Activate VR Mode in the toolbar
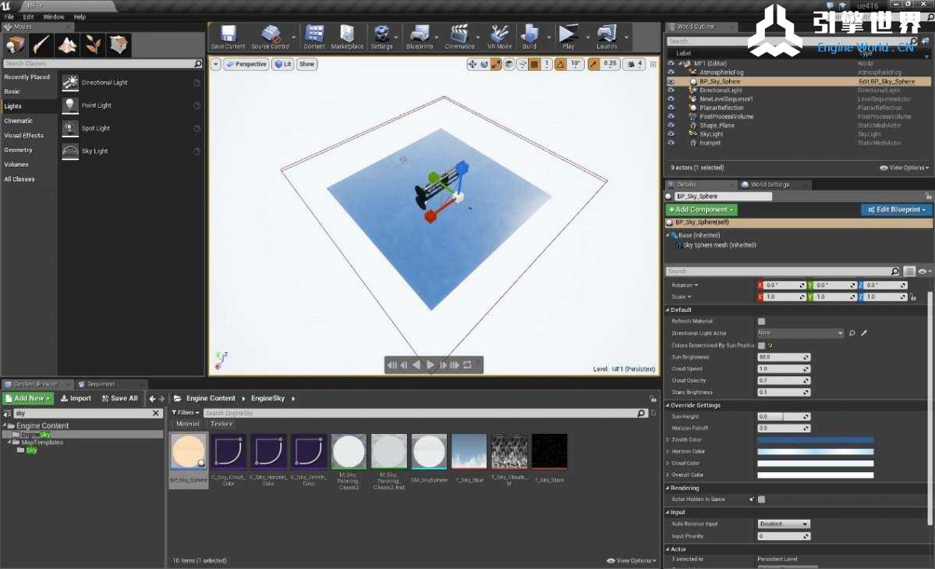This screenshot has width=935, height=569. [499, 37]
